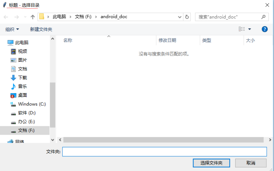The image size is (274, 171).
Task: Click the 音乐 note icon
Action: pos(13,86)
